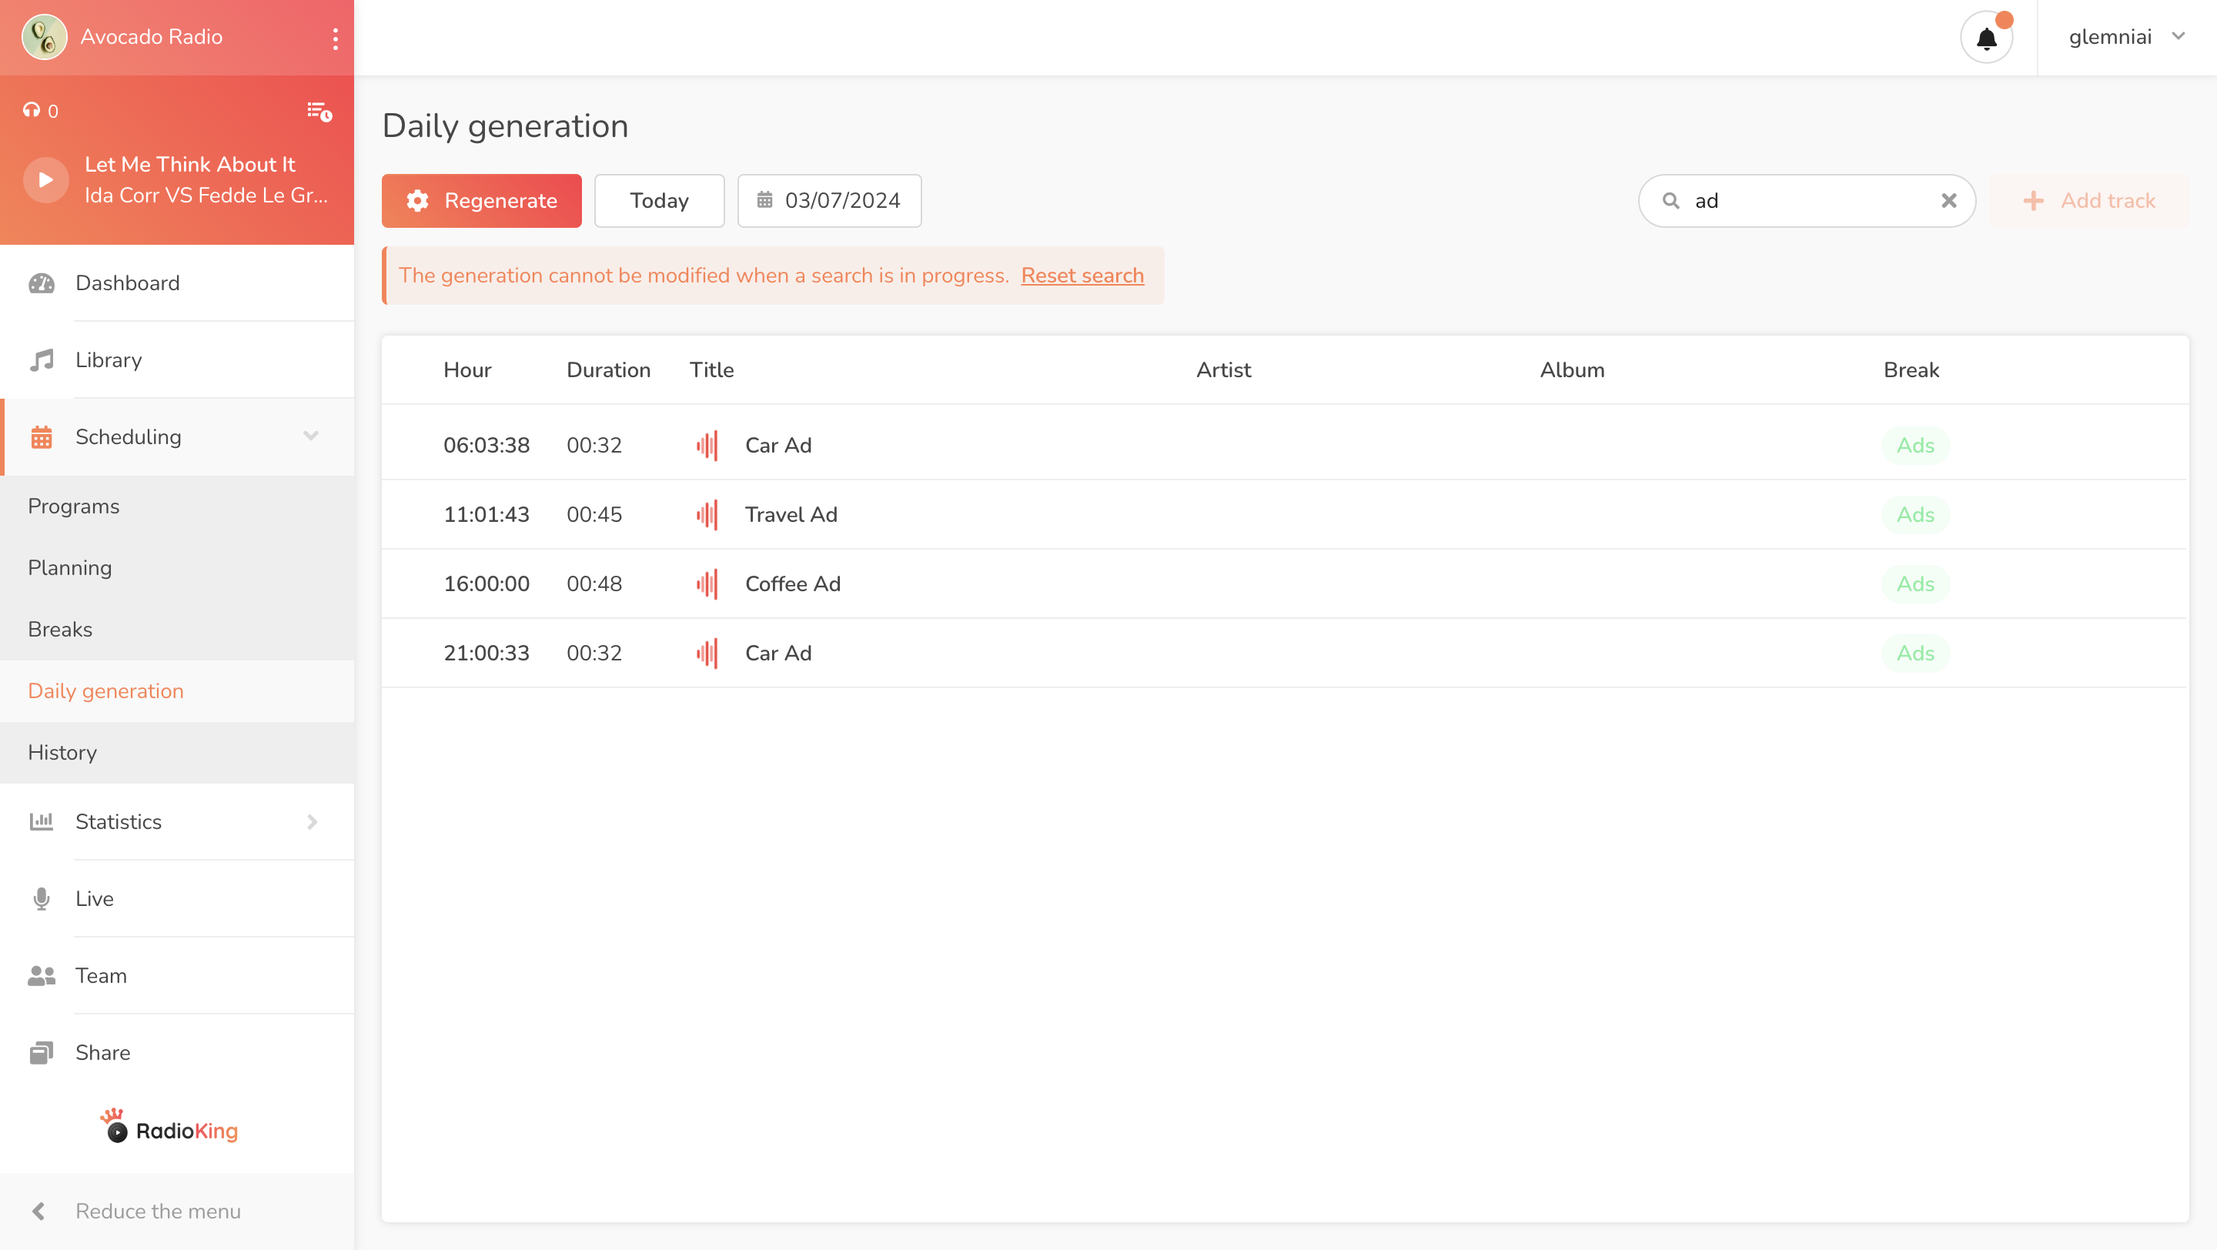Click the waveform icon beside Coffee Ad
Screen dimensions: 2217x1250
click(x=707, y=584)
